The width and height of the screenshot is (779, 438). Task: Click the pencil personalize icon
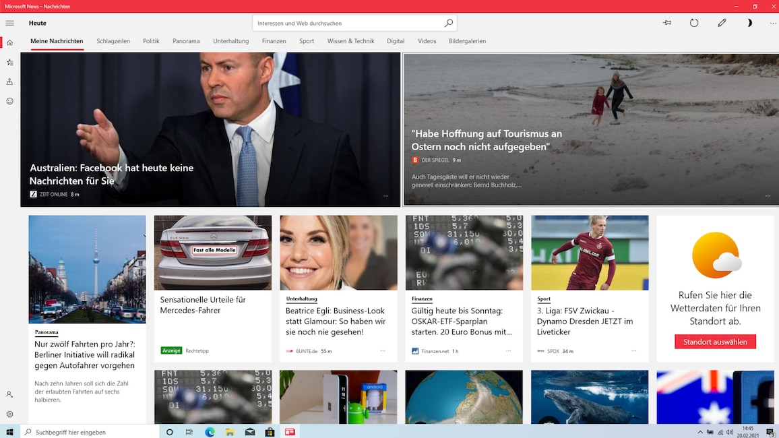(722, 23)
